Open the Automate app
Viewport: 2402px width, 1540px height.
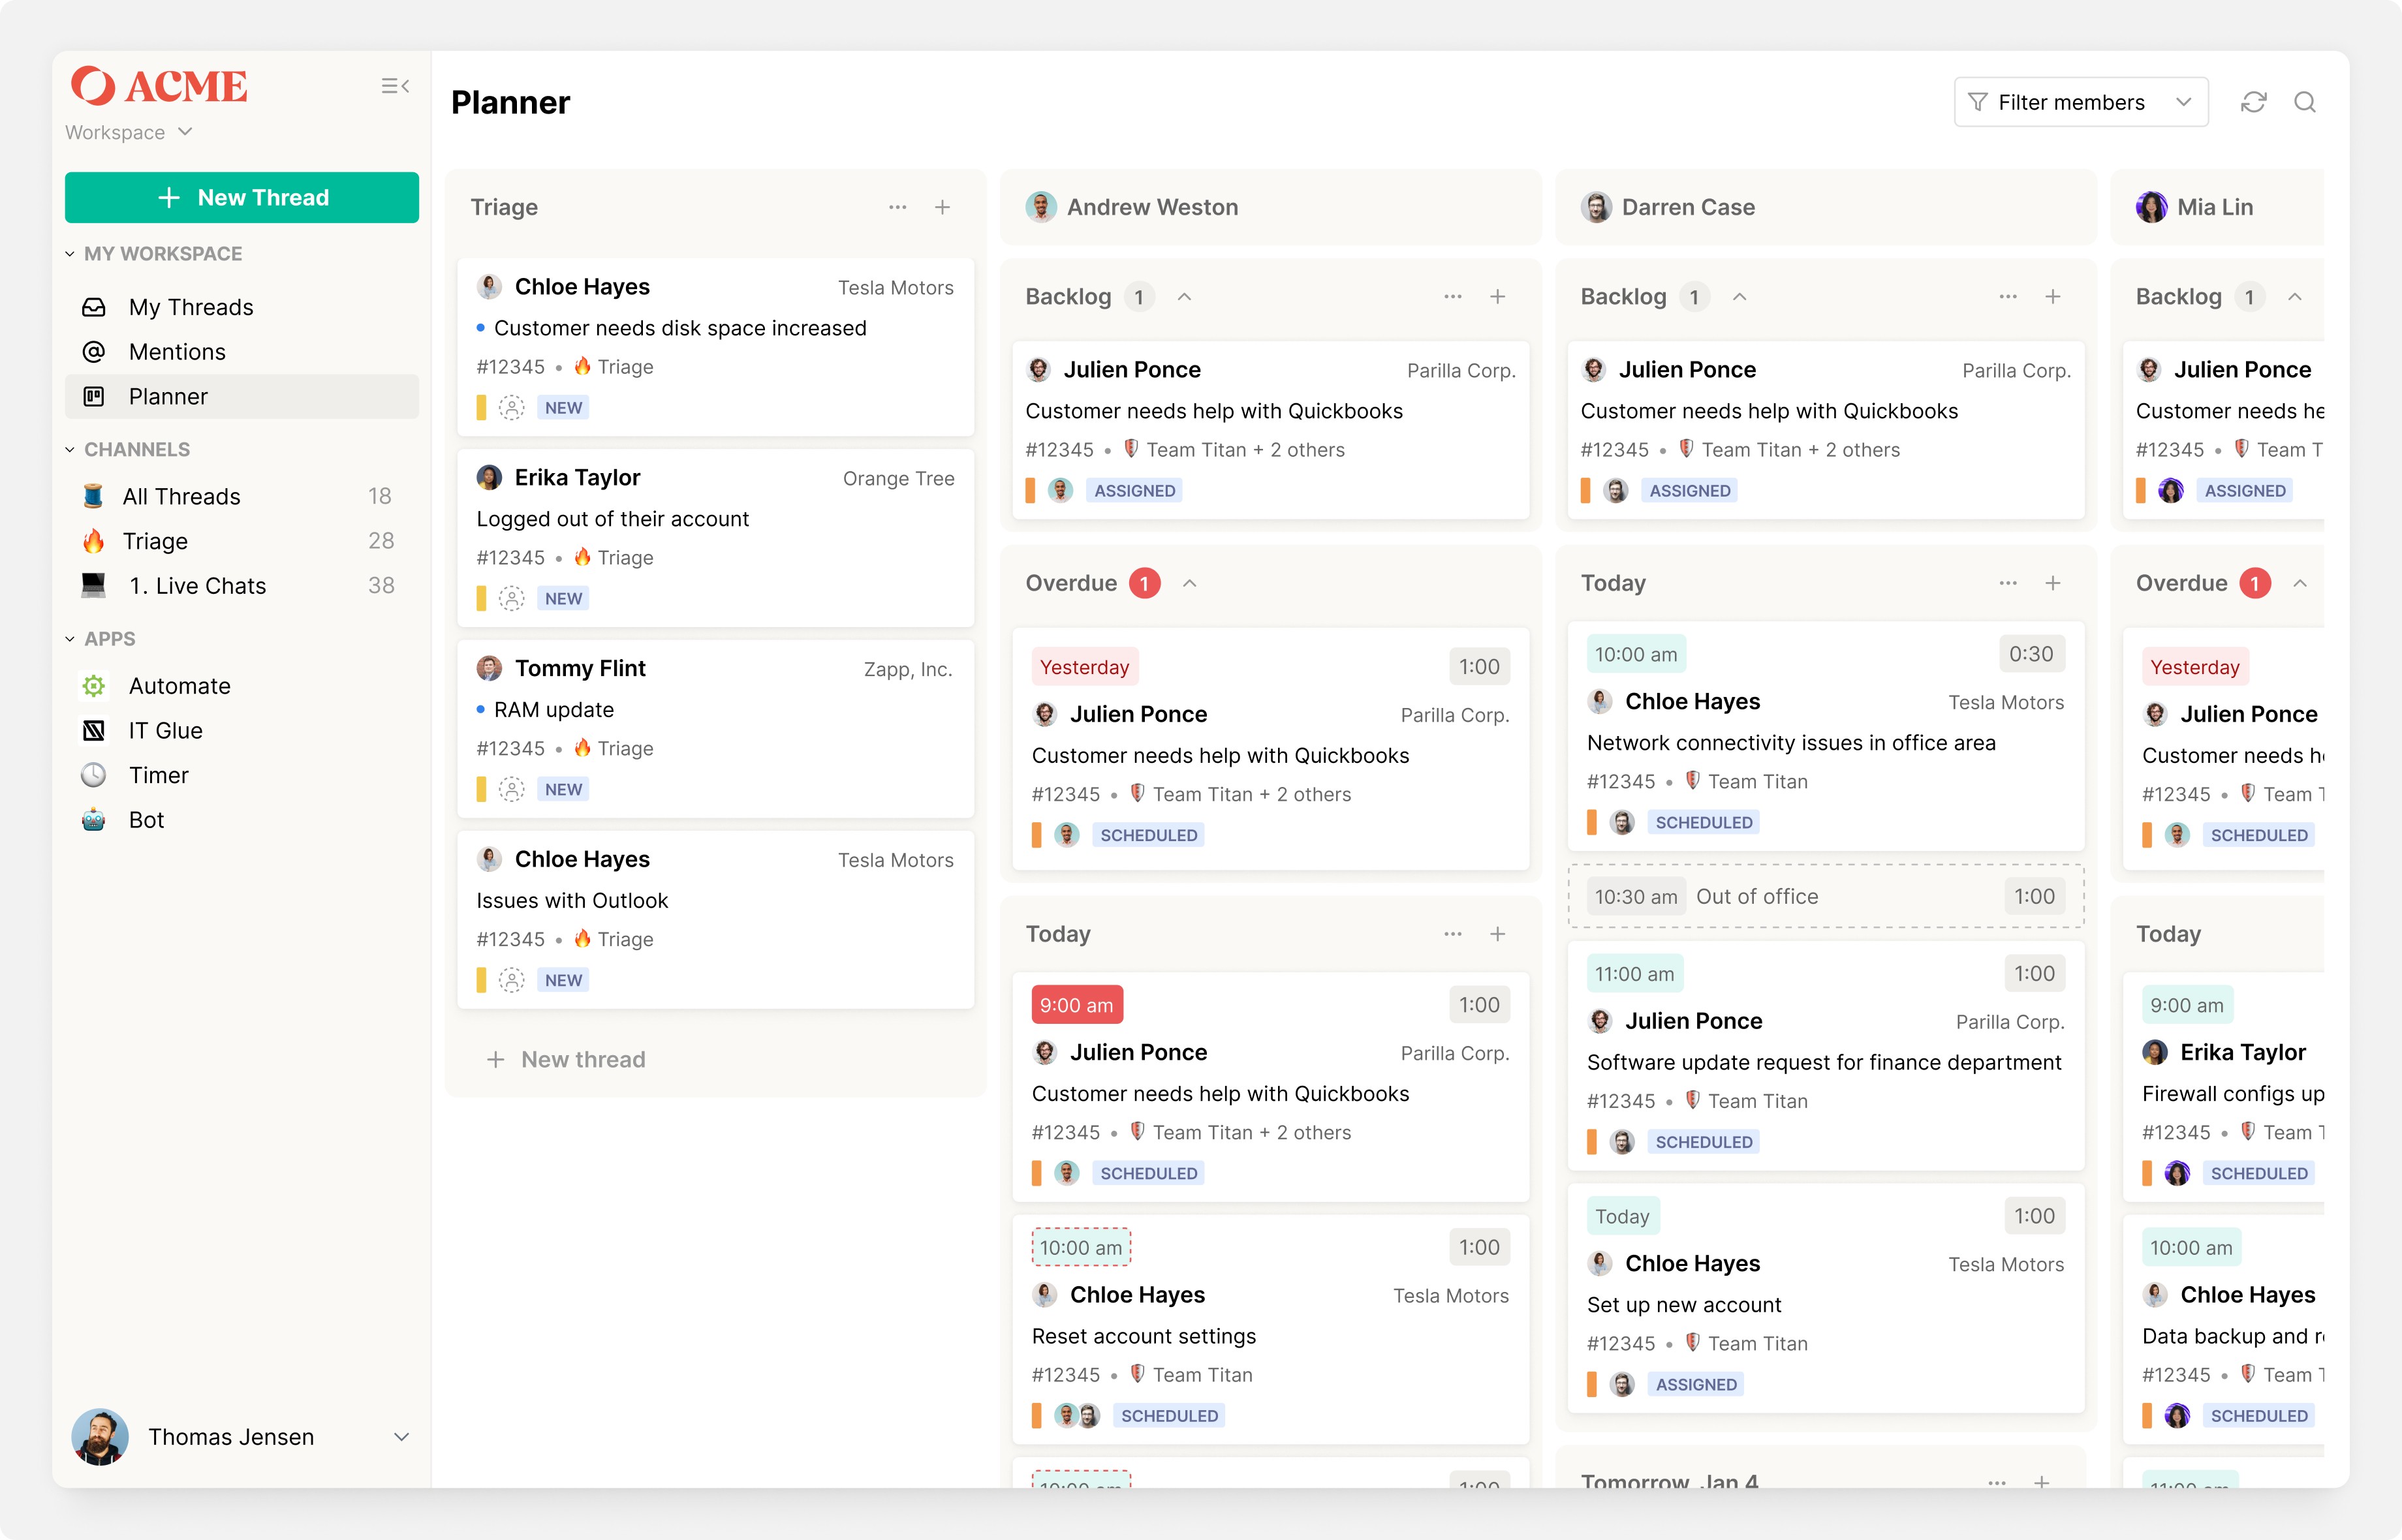click(x=179, y=686)
